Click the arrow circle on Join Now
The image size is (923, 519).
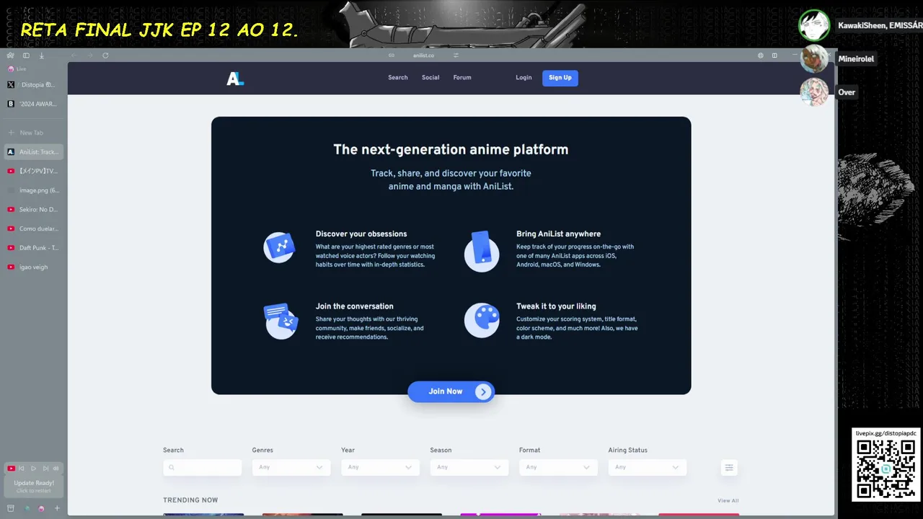coord(483,391)
